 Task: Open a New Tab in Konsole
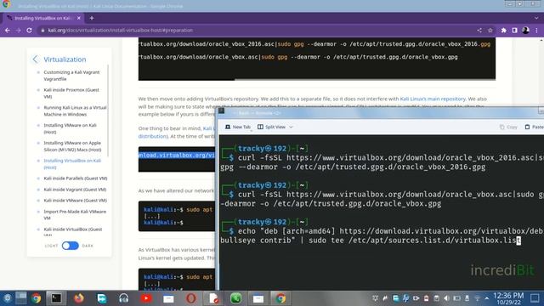238,127
